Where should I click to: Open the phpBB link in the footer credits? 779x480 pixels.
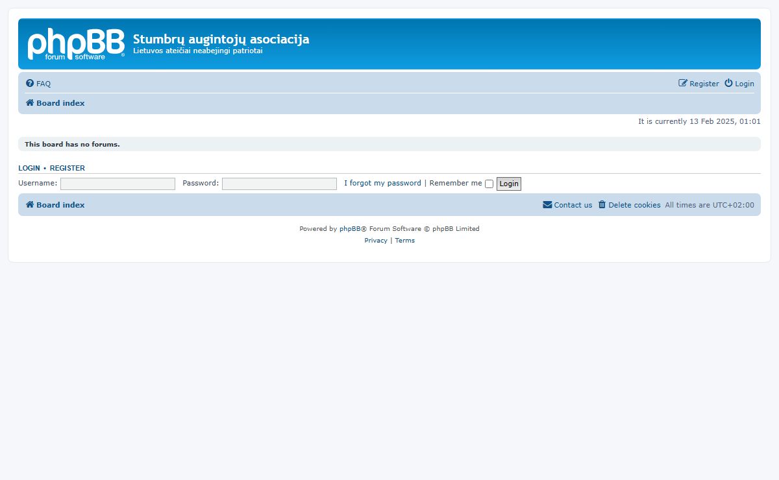(350, 229)
